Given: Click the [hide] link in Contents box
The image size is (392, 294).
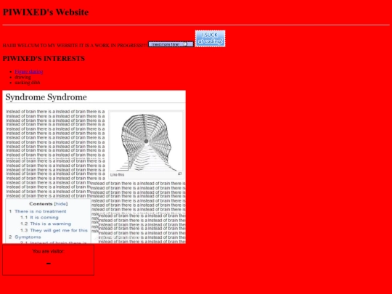Looking at the screenshot, I should coord(61,204).
